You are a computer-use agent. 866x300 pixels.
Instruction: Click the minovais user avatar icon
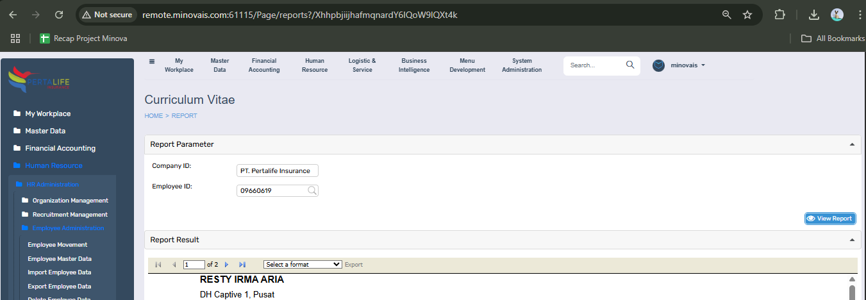point(658,65)
